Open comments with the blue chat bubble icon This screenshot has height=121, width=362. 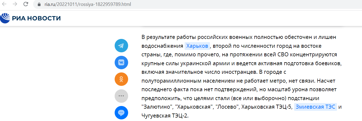click(121, 113)
